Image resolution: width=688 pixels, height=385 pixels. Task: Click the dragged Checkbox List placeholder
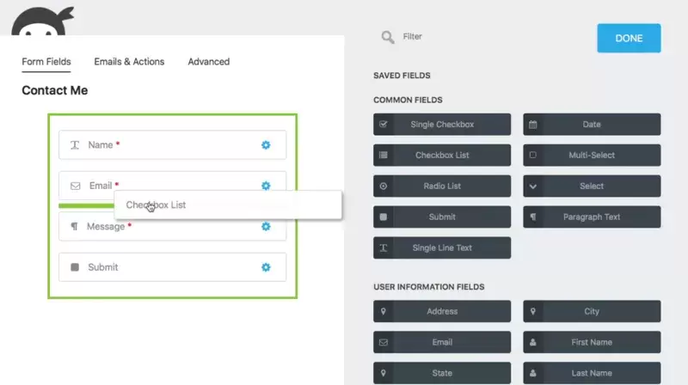point(228,205)
